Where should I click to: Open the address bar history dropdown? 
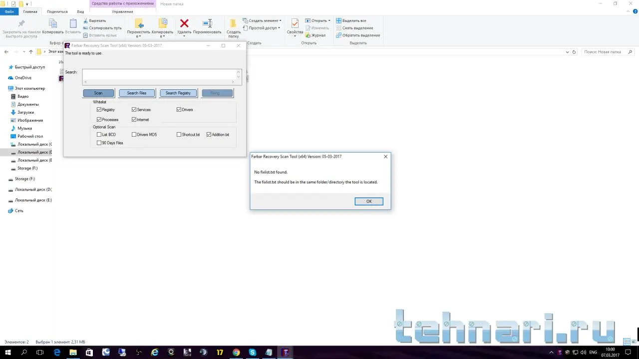point(568,52)
